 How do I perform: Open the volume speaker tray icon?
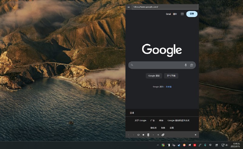click(226, 145)
